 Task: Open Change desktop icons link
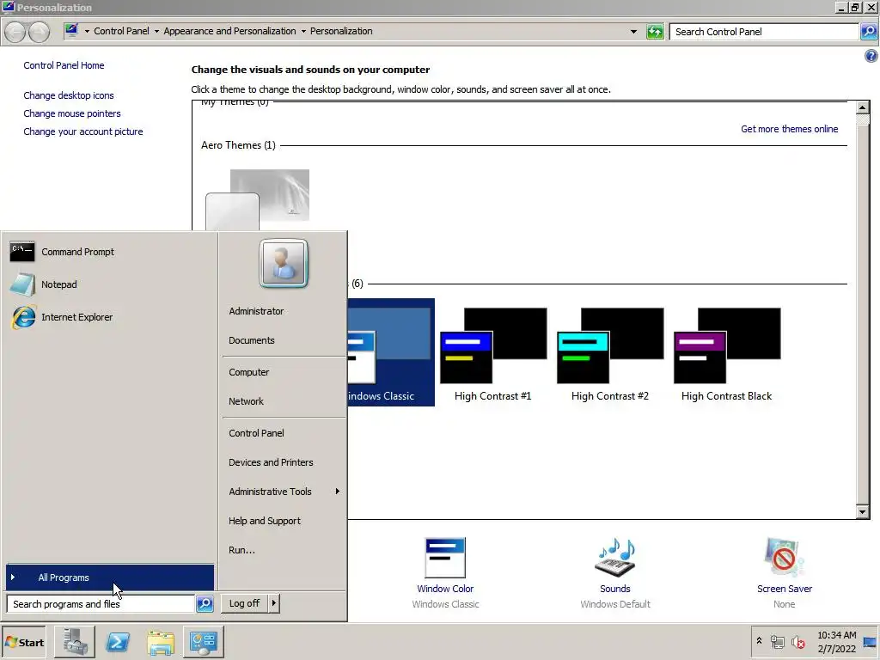coord(69,95)
